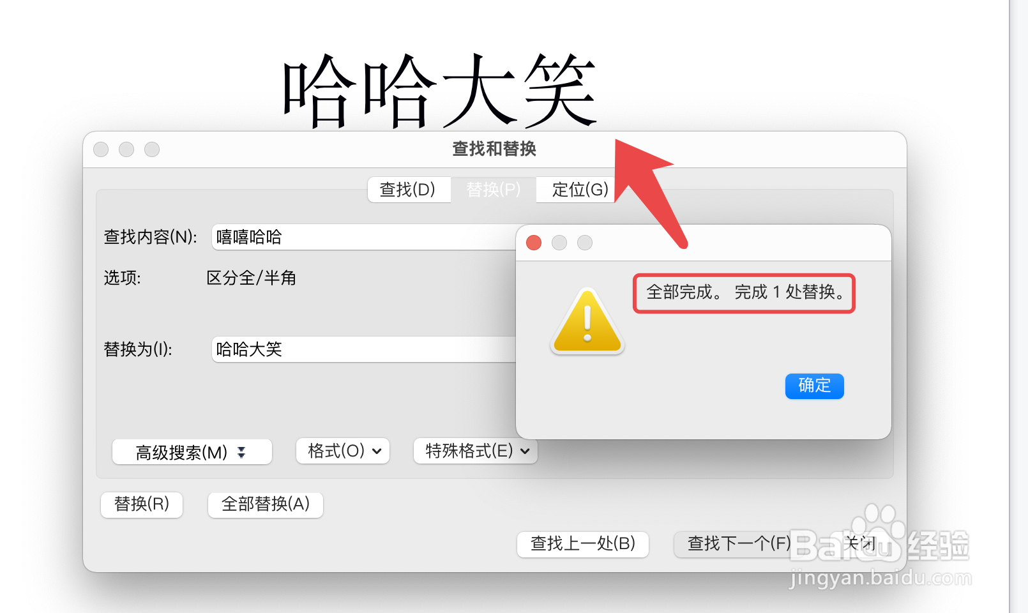Click the Find and Replace window's first gray circle

point(101,149)
